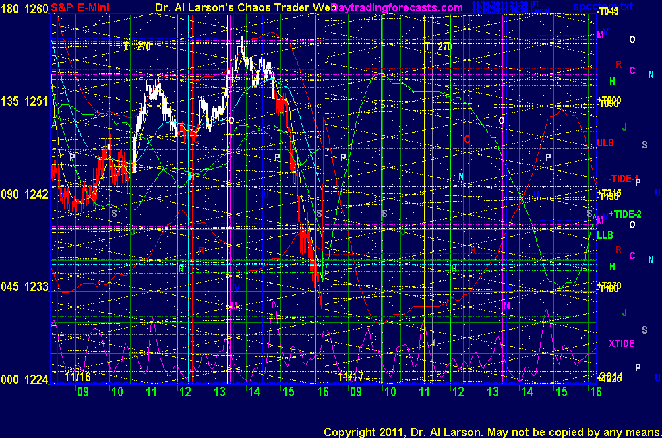
Task: Click the "11/16/2011 16:30 Local" timestamp
Action: (511, 10)
